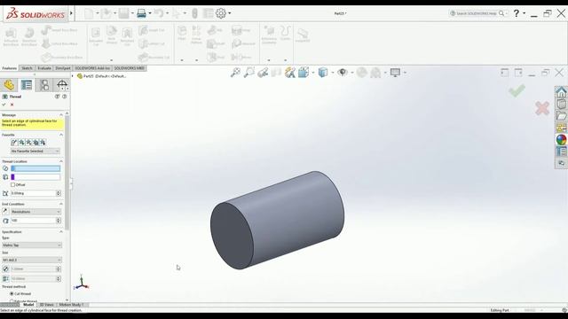Click Previous View icon in view toolbar
This screenshot has width=568, height=319.
point(263,73)
